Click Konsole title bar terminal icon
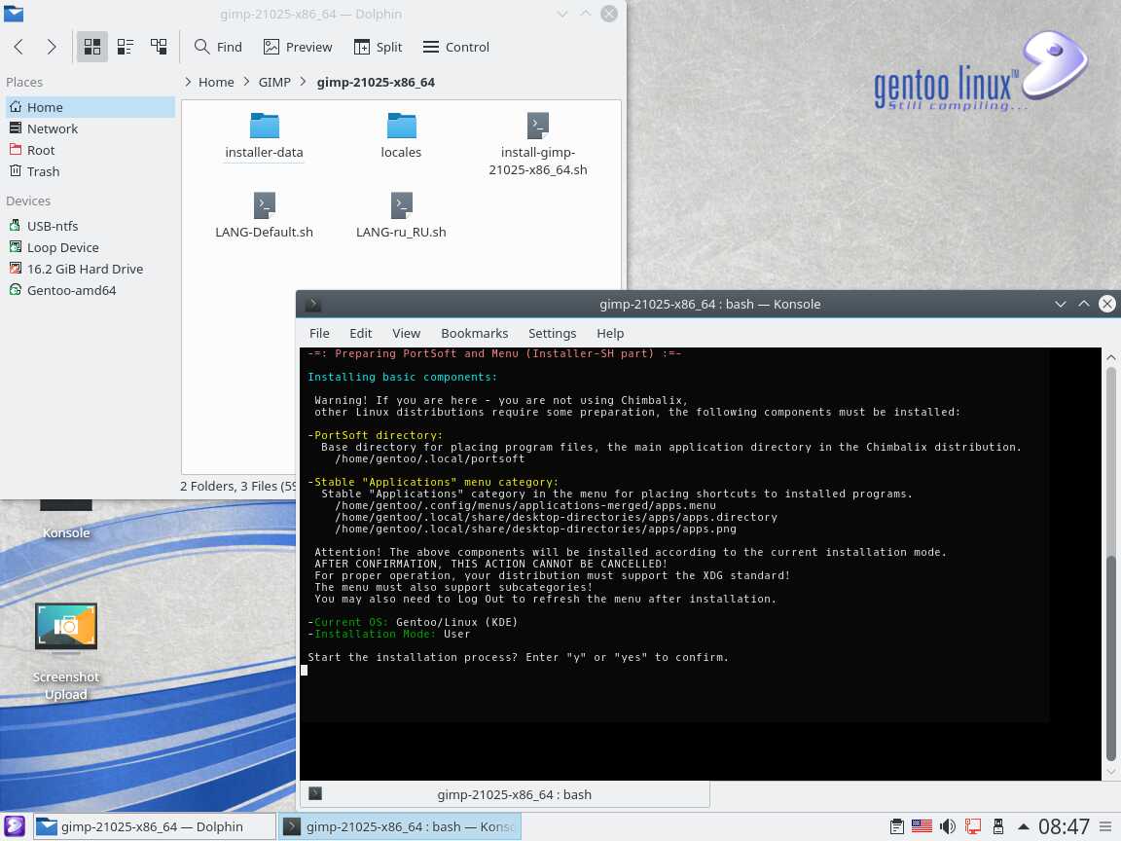Screen dimensions: 1121x841 pyautogui.click(x=313, y=305)
